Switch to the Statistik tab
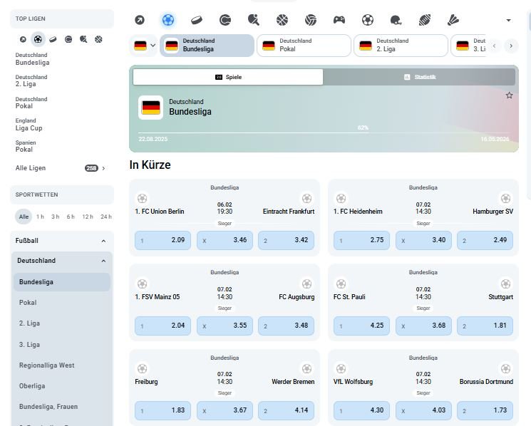Screen dimensions: 531x426 419,77
